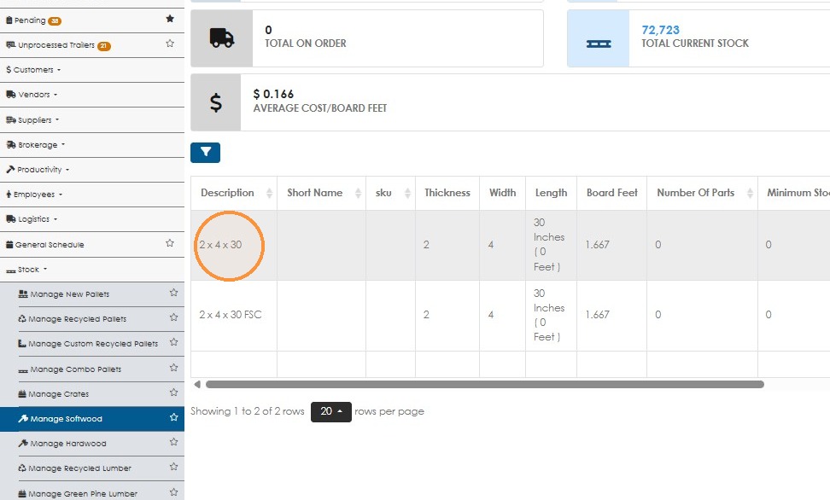Click the scroll left arrow
Viewport: 830px width, 500px height.
click(197, 385)
